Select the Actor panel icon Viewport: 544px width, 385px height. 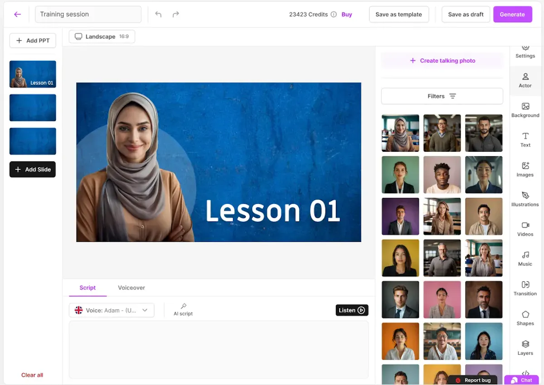(525, 81)
